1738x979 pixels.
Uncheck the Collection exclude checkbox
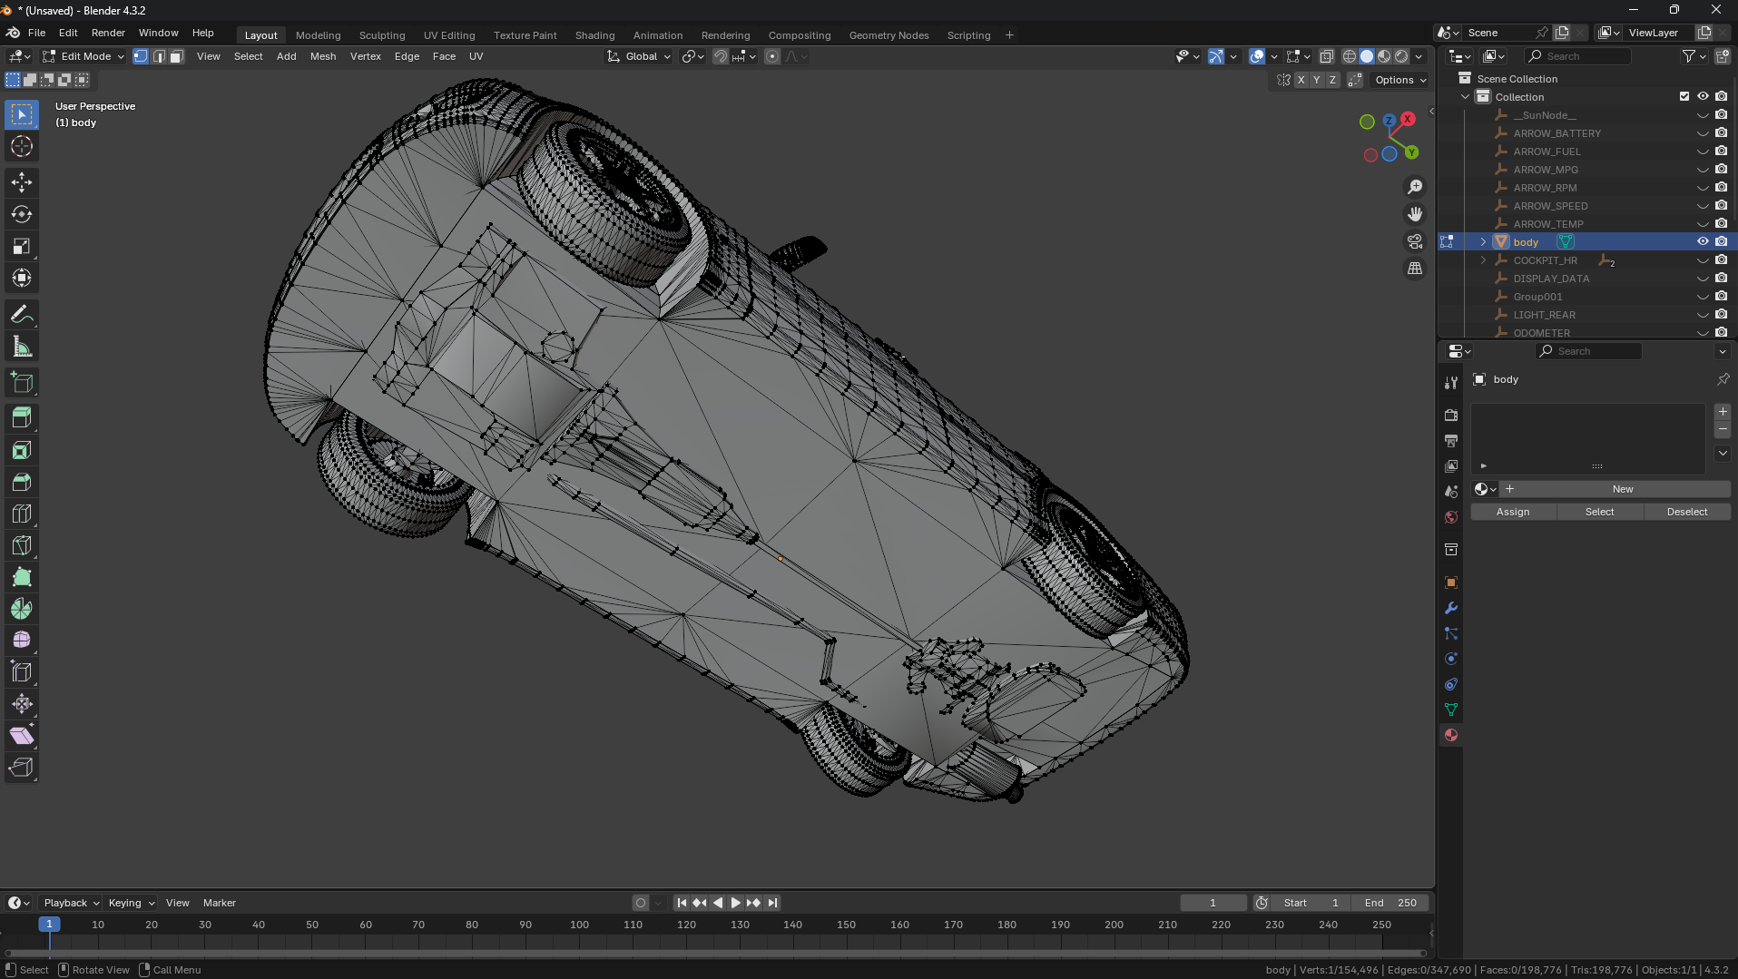(x=1684, y=97)
